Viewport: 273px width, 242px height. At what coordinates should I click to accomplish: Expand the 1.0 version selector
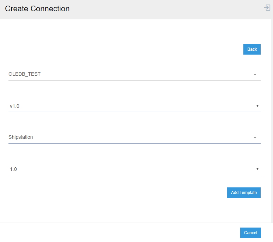tap(134, 169)
